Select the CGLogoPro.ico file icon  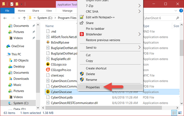click(48, 70)
